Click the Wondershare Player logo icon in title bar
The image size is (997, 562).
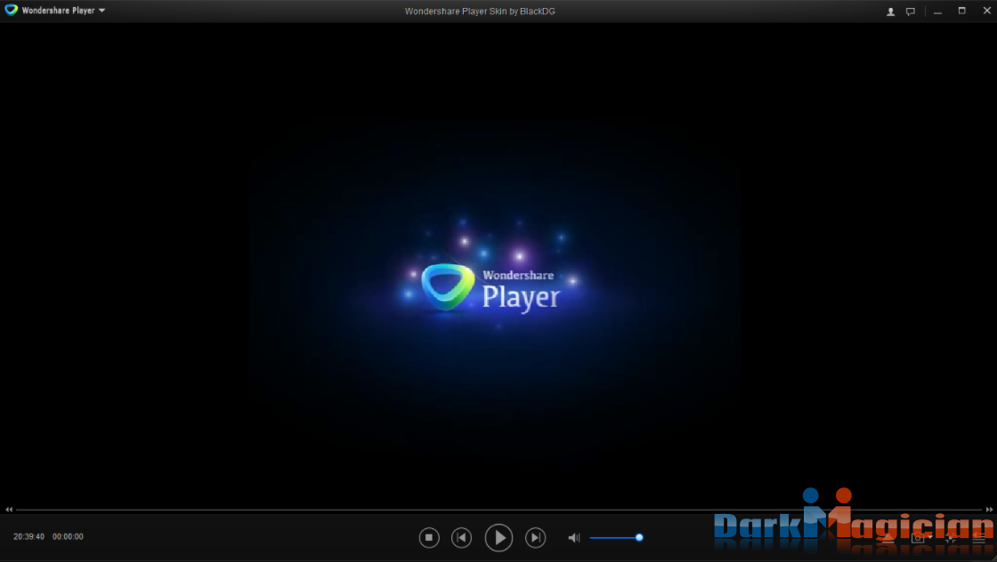(x=11, y=10)
